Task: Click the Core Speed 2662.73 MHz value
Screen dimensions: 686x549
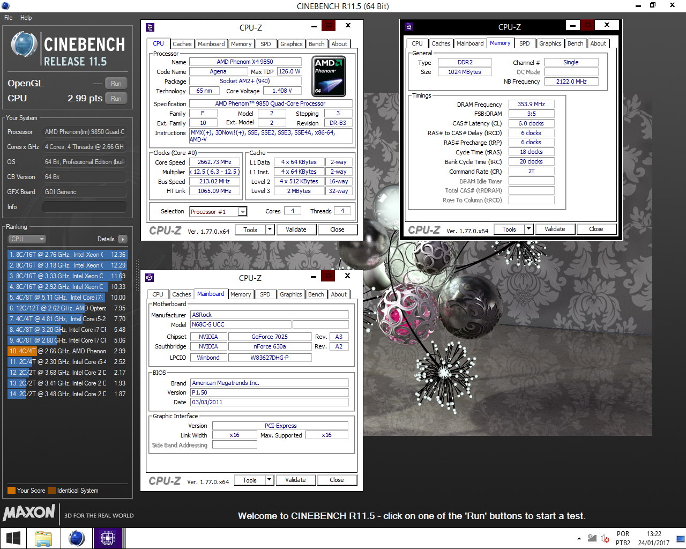Action: point(214,162)
